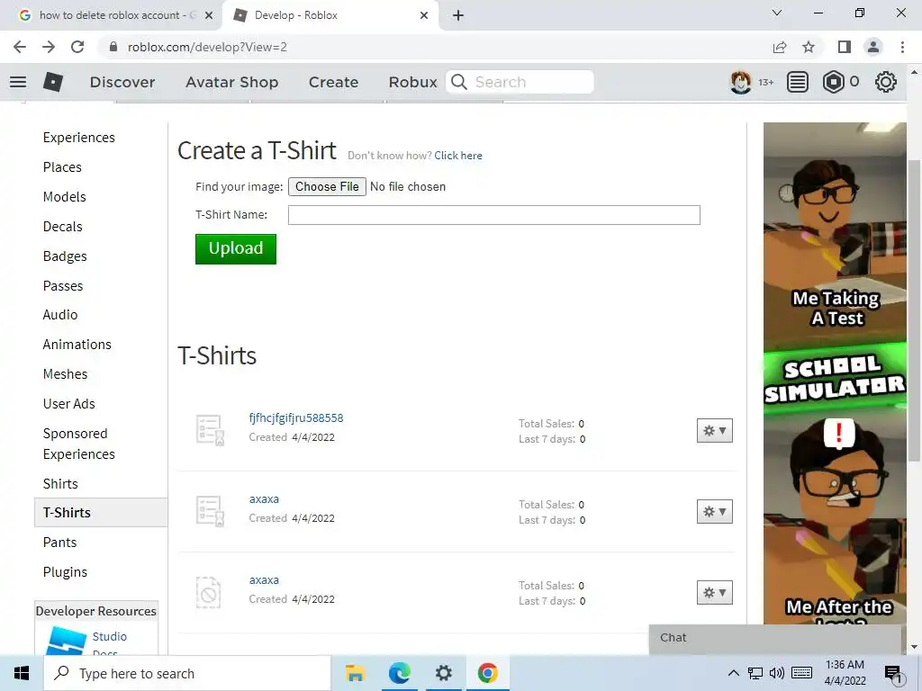Open the Discover menu item
The image size is (922, 691).
click(x=122, y=82)
